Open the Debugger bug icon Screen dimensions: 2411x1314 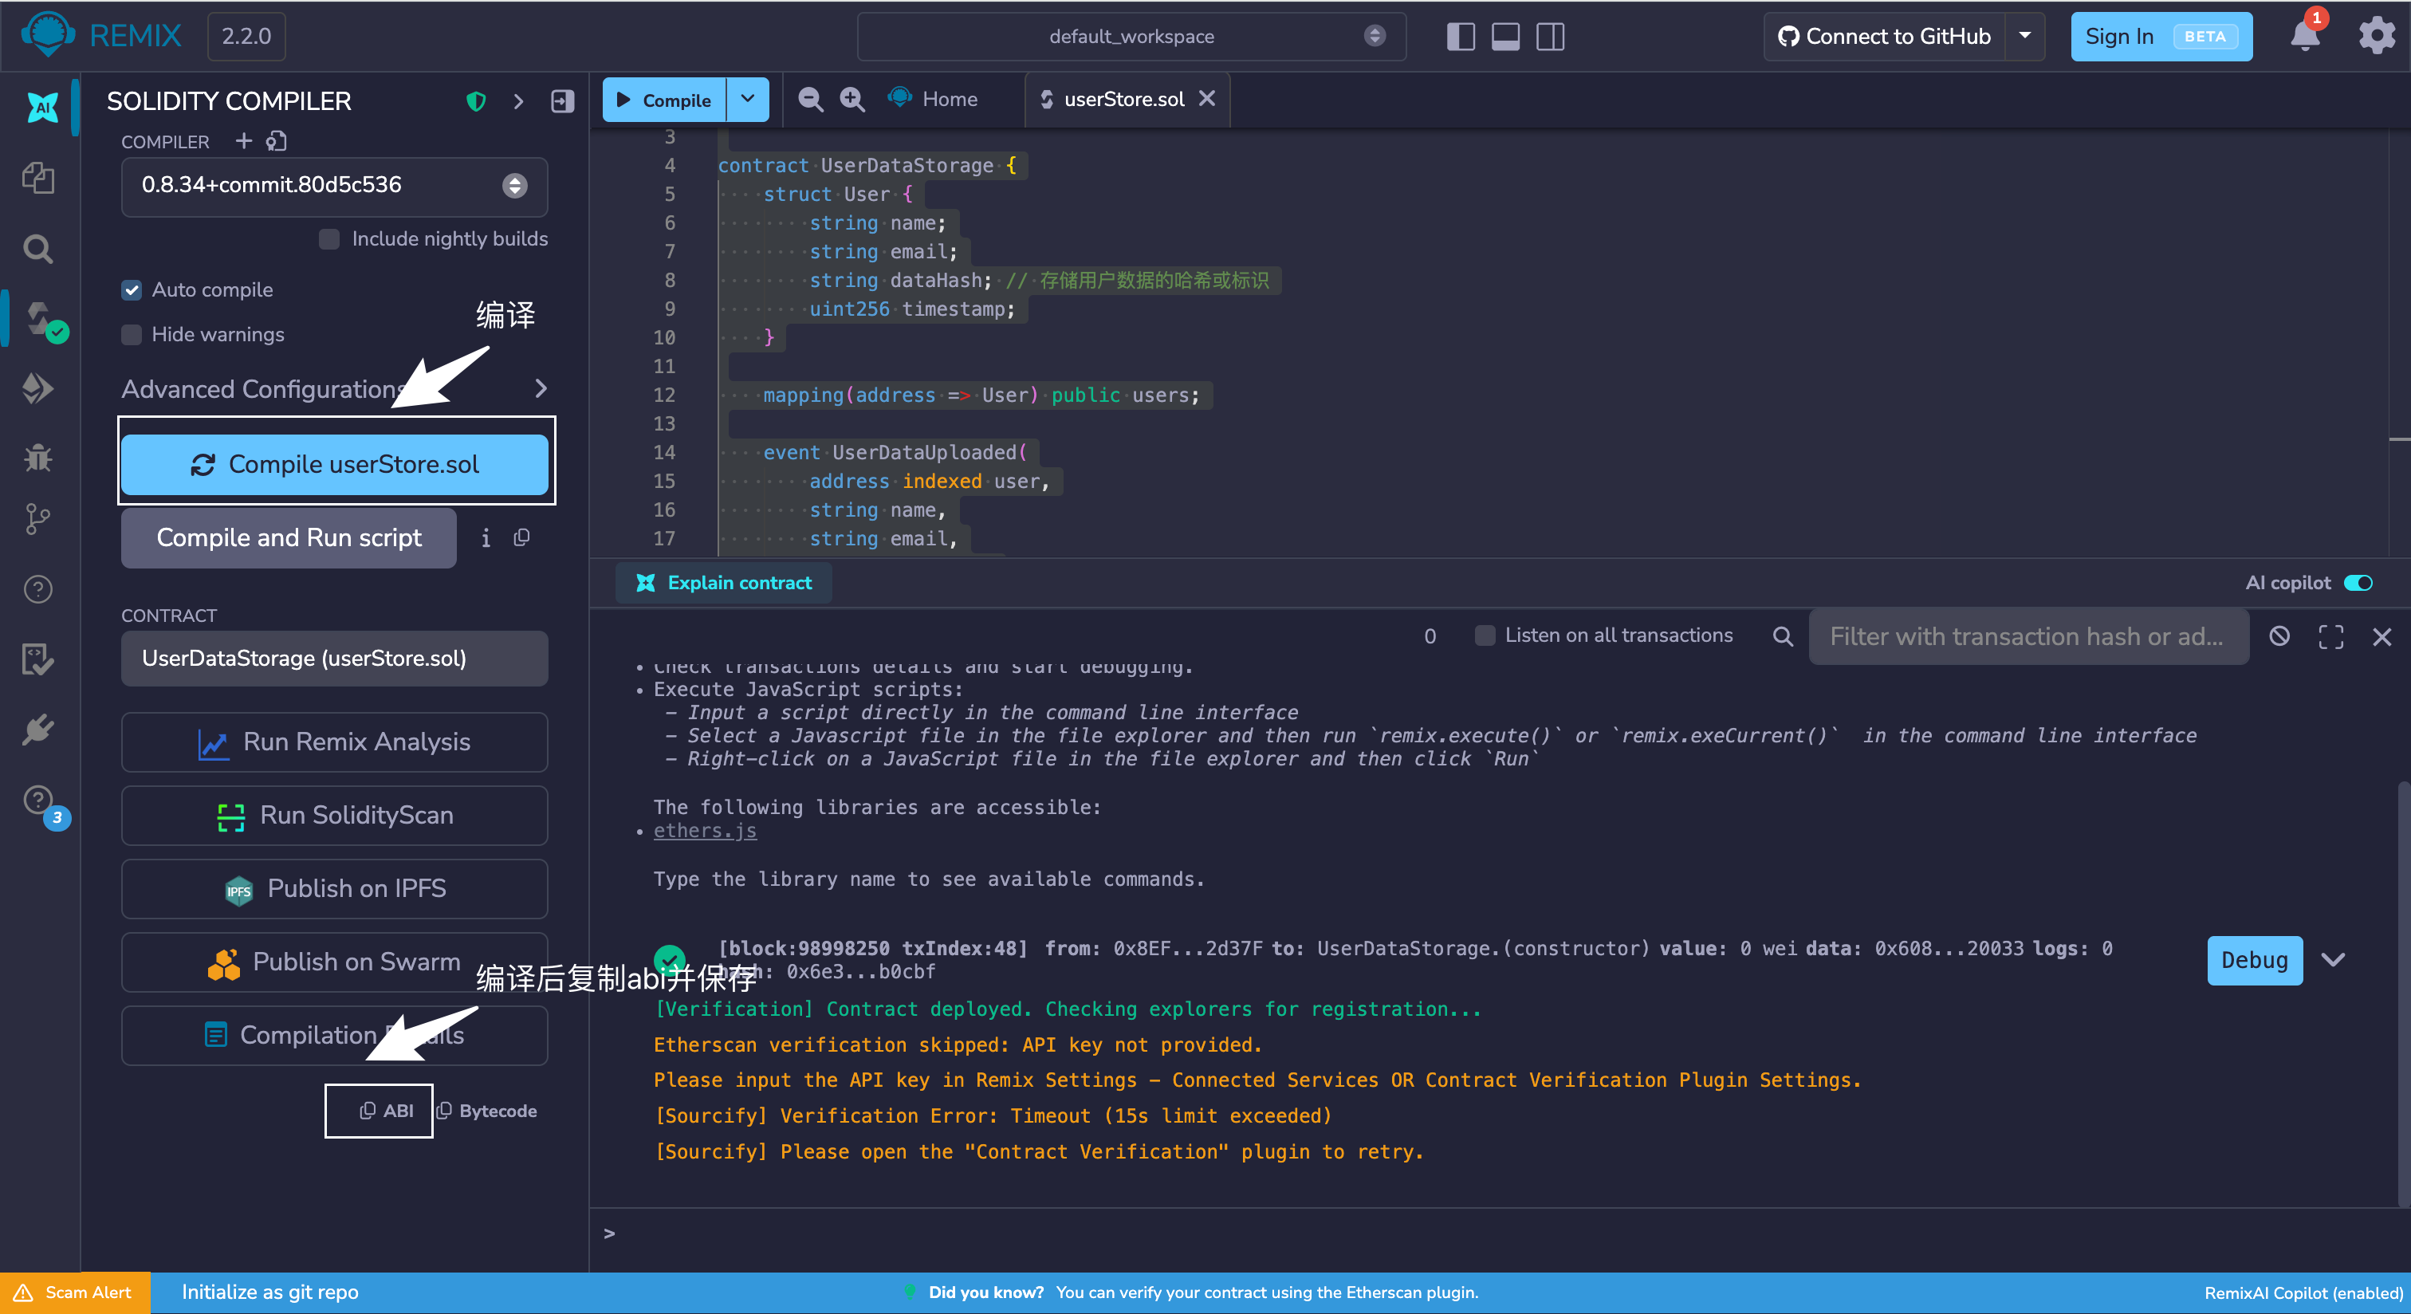click(38, 458)
